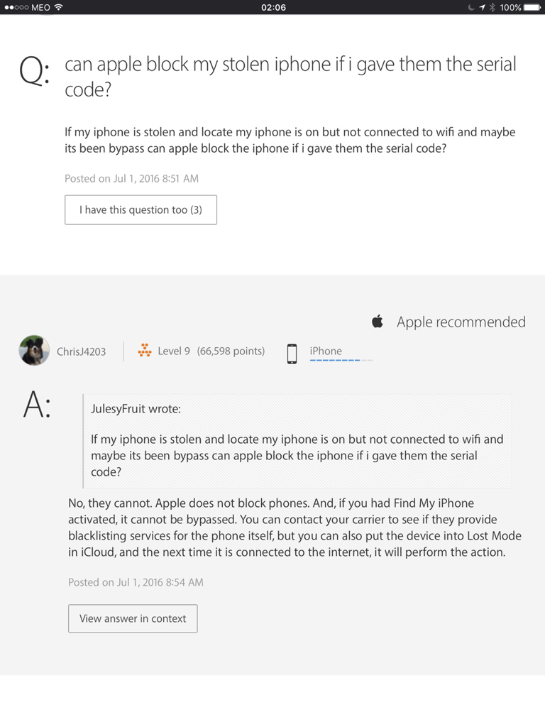545x727 pixels.
Task: Tap the location services arrow icon
Action: coord(482,7)
